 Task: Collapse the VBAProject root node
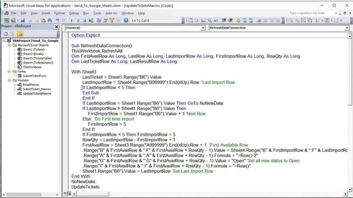[x=4, y=41]
